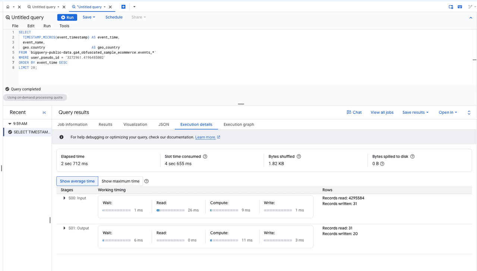
Task: Show help for Bytes shuffled
Action: 299,157
